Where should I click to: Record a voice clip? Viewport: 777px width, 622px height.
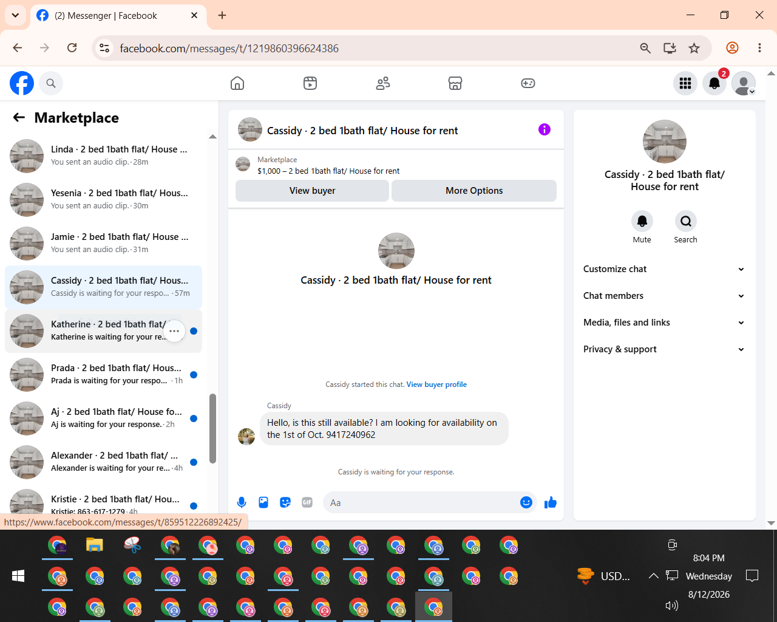click(242, 502)
